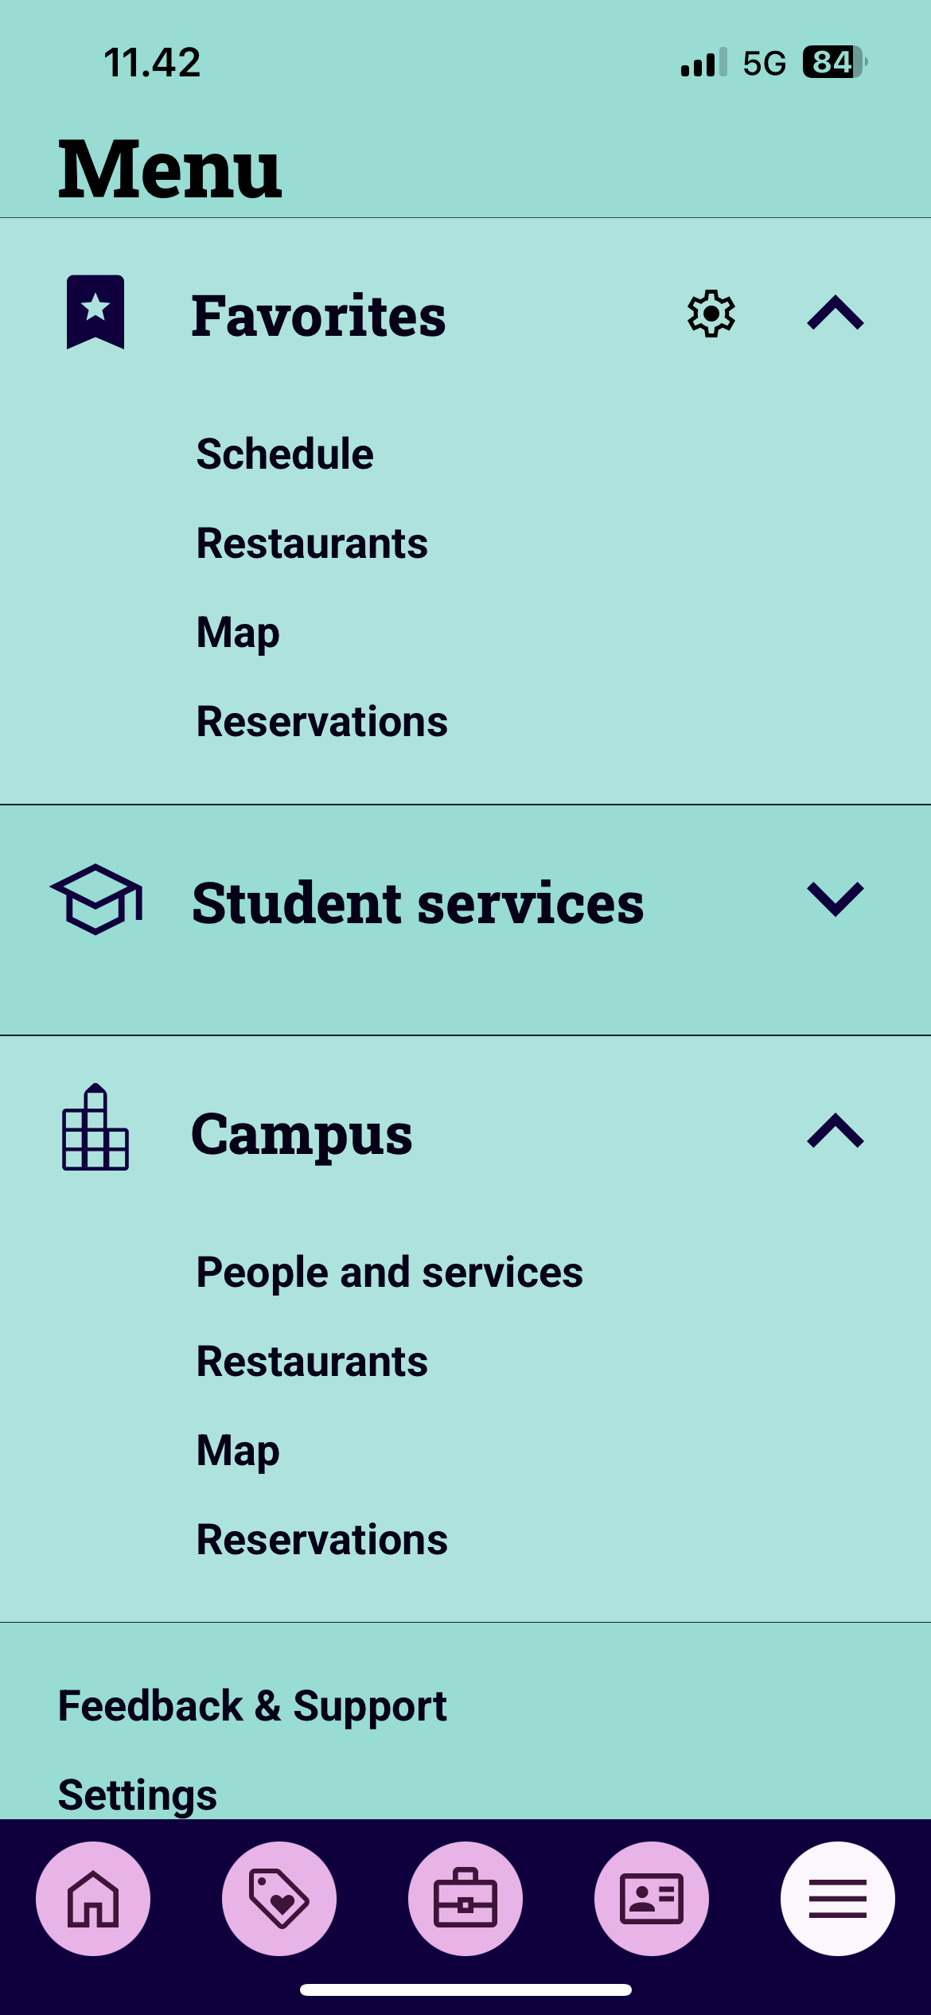This screenshot has height=2015, width=931.
Task: Tap the Student services heading
Action: [418, 902]
